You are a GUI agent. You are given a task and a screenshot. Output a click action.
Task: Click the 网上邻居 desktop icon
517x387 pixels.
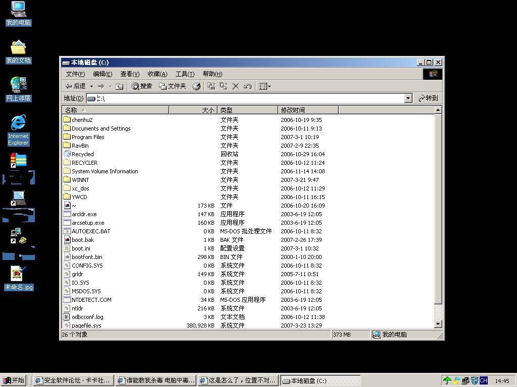tap(19, 89)
